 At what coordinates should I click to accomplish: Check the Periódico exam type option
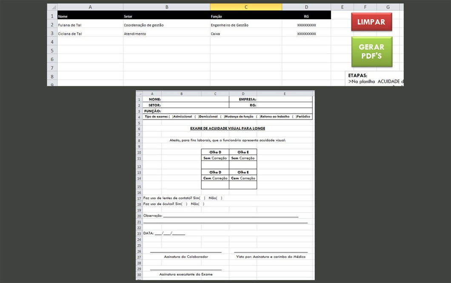294,117
